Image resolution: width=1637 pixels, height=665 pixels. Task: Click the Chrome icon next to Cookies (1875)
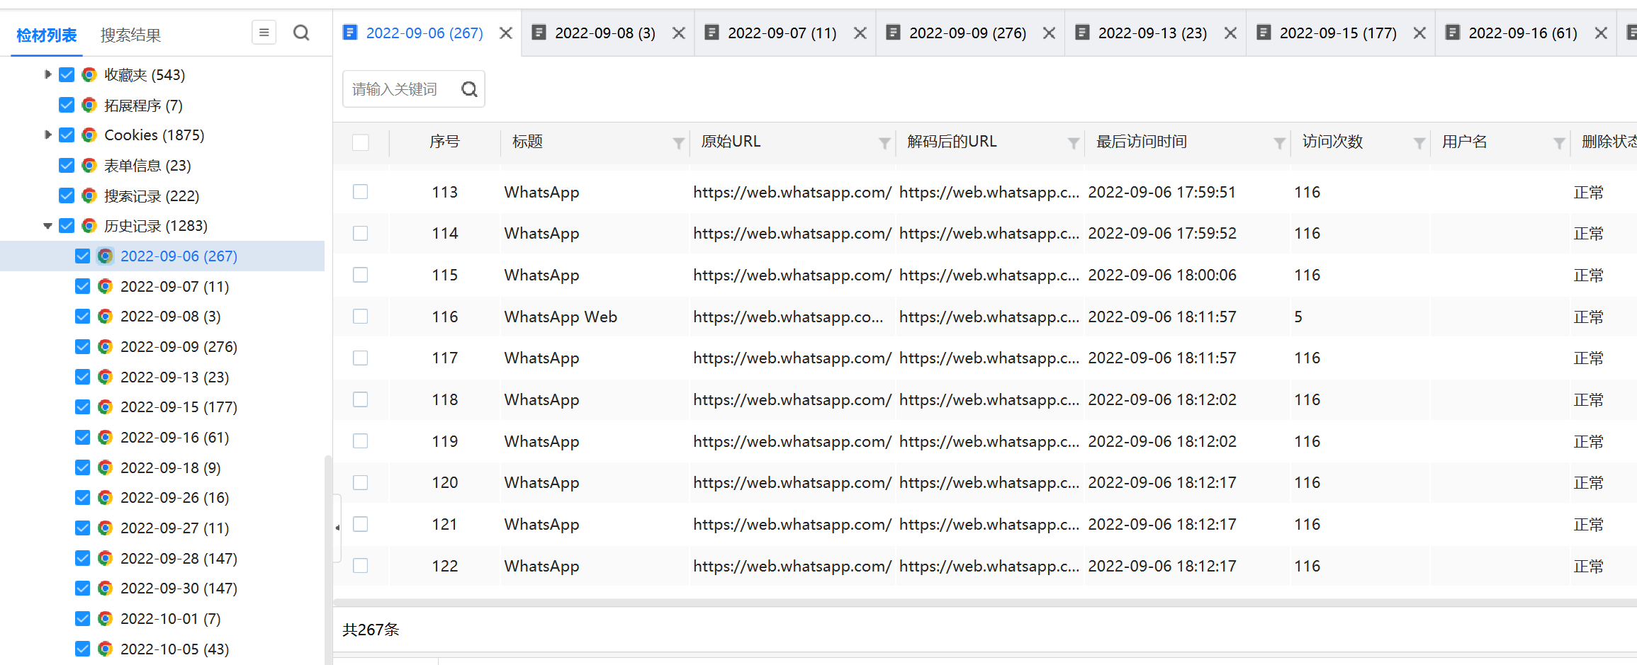click(x=89, y=135)
